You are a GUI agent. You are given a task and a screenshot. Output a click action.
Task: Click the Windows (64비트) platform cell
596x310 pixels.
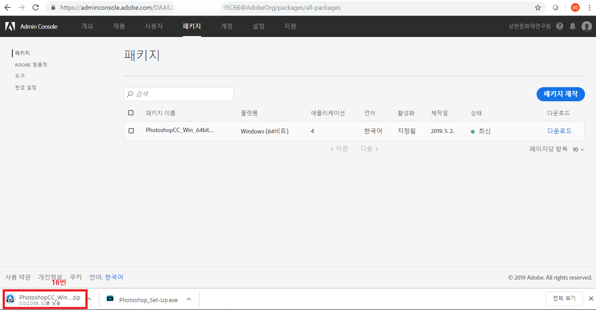tap(265, 131)
